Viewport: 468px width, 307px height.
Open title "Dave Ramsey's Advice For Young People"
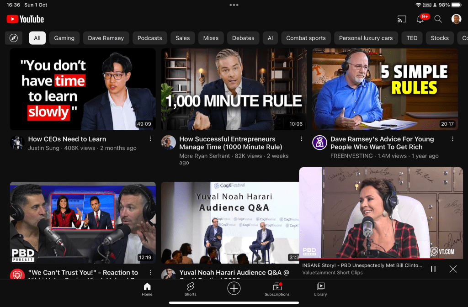pos(382,143)
